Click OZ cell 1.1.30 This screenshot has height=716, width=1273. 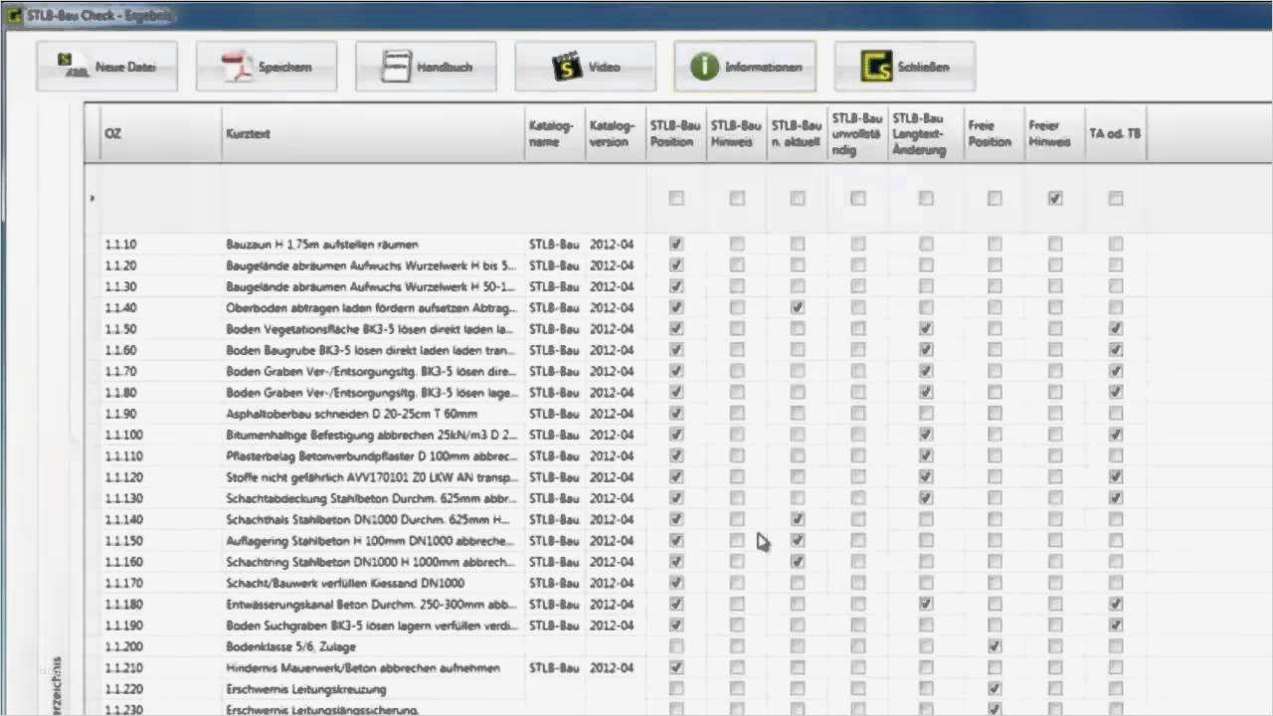coord(121,286)
